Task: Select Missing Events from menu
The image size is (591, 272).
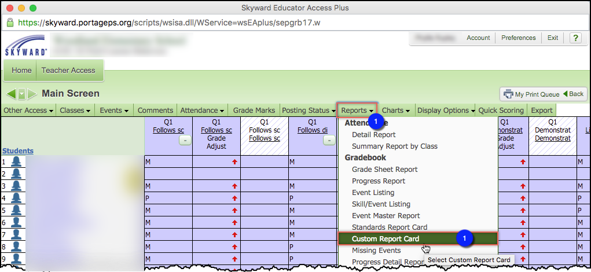Action: pos(376,251)
